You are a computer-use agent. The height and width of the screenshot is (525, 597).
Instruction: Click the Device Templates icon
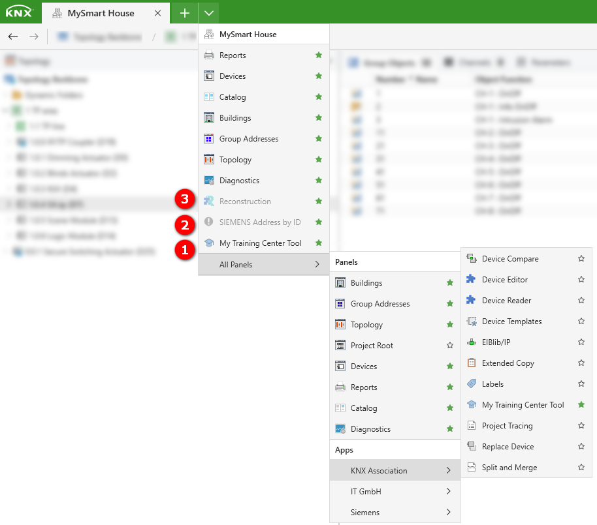(472, 322)
